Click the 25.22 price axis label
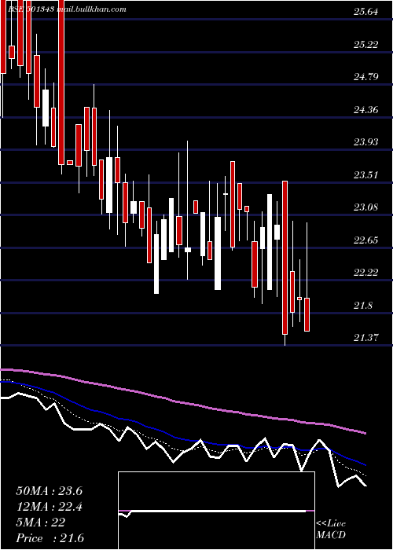393x550 pixels. click(x=366, y=45)
